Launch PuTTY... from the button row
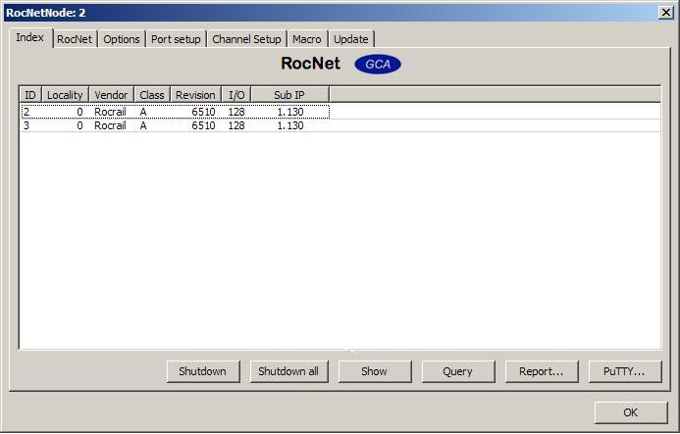 624,371
